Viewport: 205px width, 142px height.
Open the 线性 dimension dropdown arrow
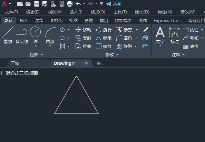point(202,30)
